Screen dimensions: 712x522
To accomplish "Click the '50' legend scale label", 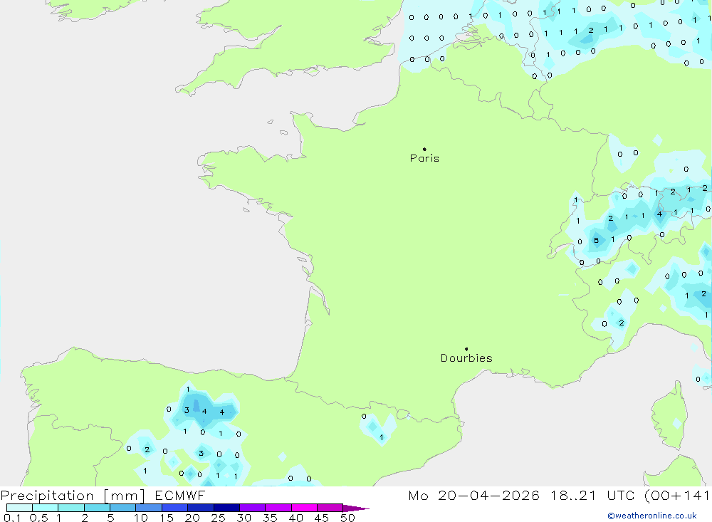I will [x=348, y=518].
